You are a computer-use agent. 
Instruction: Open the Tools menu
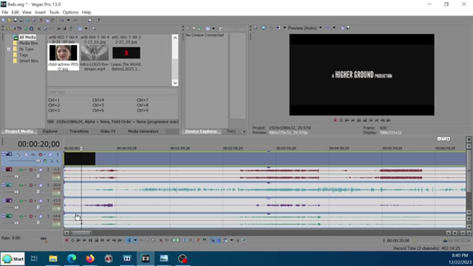[54, 12]
